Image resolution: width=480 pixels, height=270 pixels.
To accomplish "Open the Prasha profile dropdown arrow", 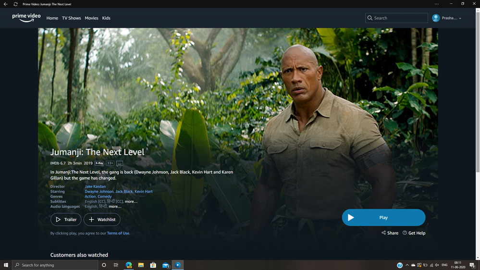I will 460,18.
